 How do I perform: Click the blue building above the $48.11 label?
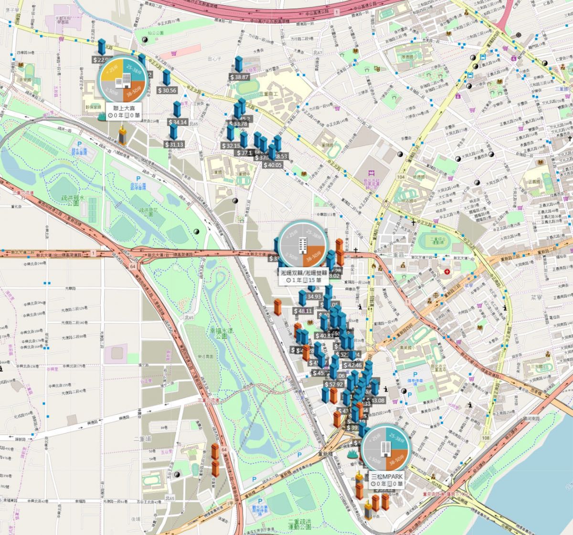302,299
